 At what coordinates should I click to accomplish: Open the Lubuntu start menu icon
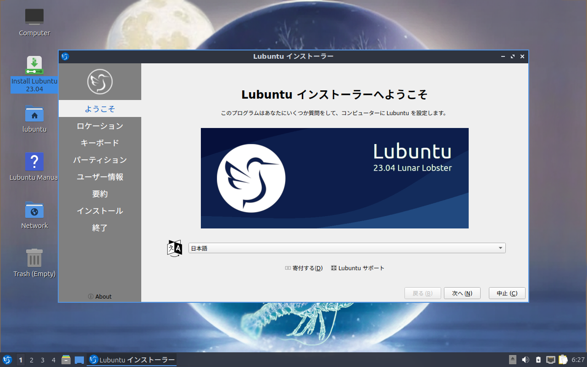[x=7, y=360]
